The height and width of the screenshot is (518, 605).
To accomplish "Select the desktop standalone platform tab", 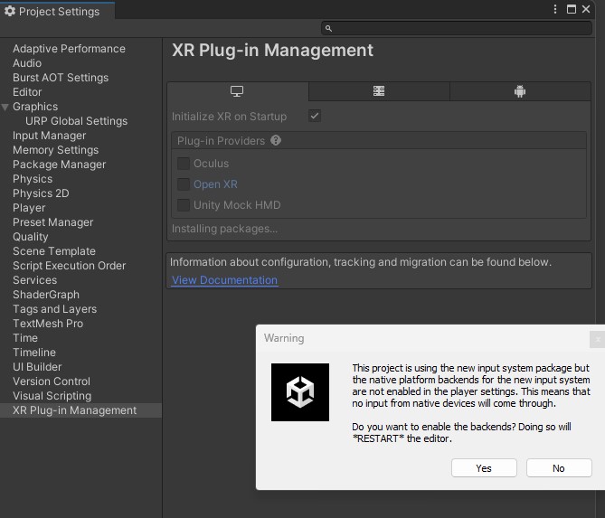I will tap(237, 91).
